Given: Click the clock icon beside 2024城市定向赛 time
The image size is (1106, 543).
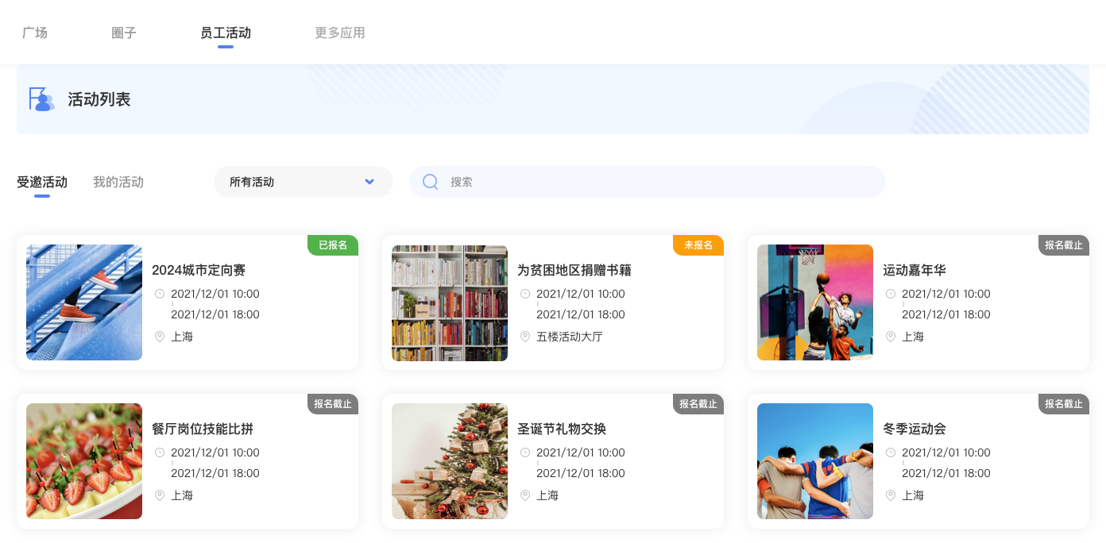Looking at the screenshot, I should coord(160,294).
